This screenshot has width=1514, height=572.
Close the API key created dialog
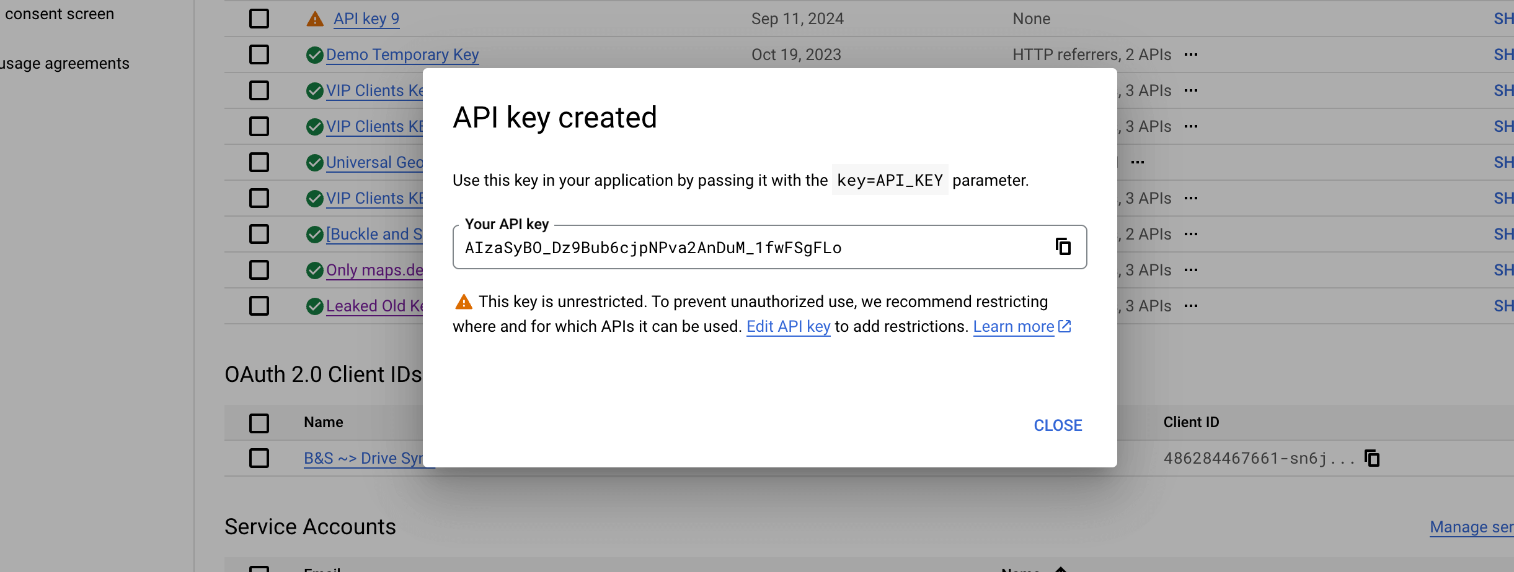coord(1058,425)
